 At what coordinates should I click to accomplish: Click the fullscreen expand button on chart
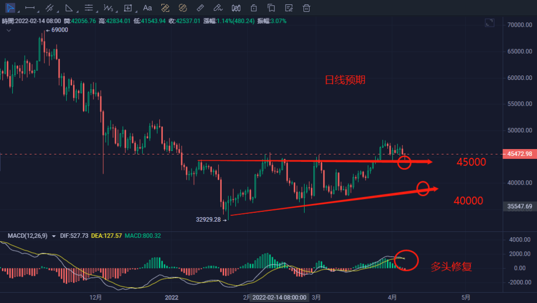490,23
